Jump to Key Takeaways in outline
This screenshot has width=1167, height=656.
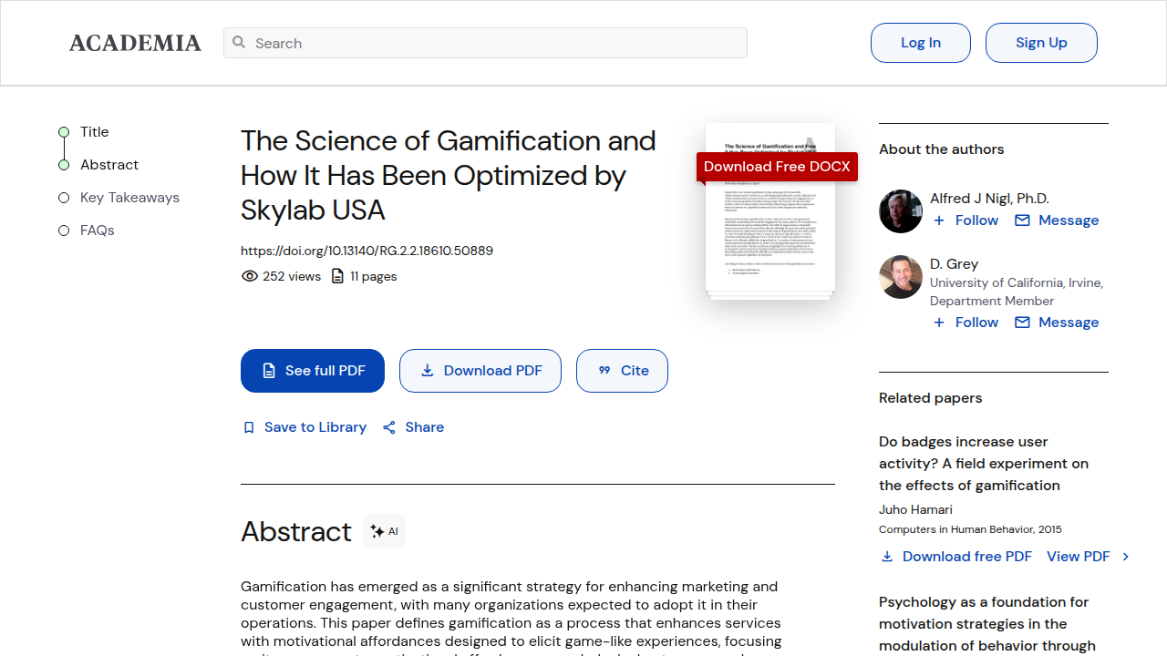tap(129, 198)
